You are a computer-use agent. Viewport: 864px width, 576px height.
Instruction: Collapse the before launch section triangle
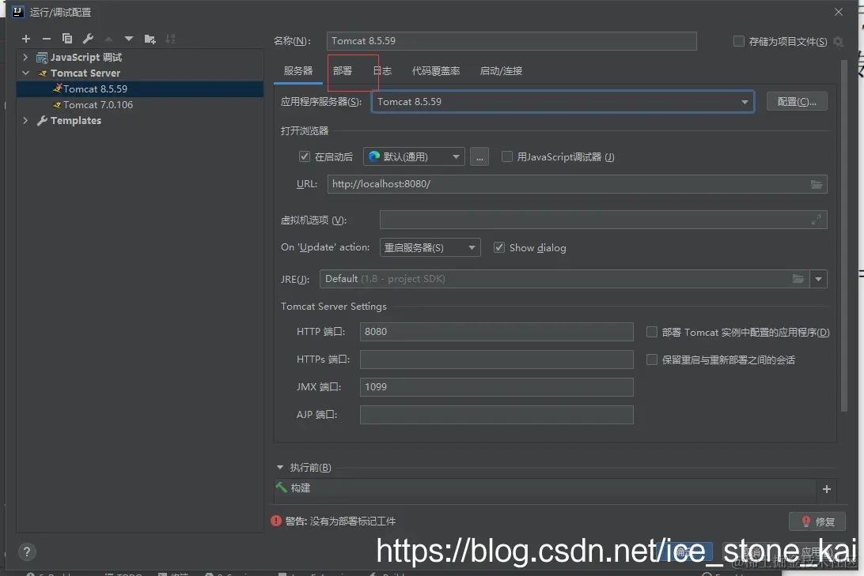pos(280,468)
